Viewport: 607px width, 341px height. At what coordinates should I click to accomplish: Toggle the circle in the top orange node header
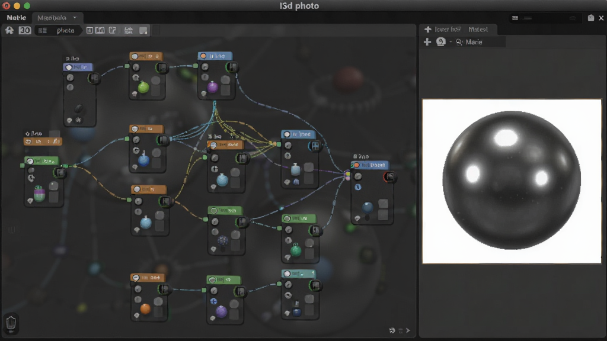pos(135,56)
